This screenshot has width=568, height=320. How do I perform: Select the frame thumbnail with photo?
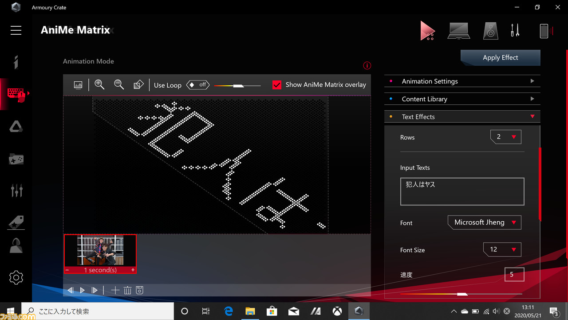click(x=100, y=251)
